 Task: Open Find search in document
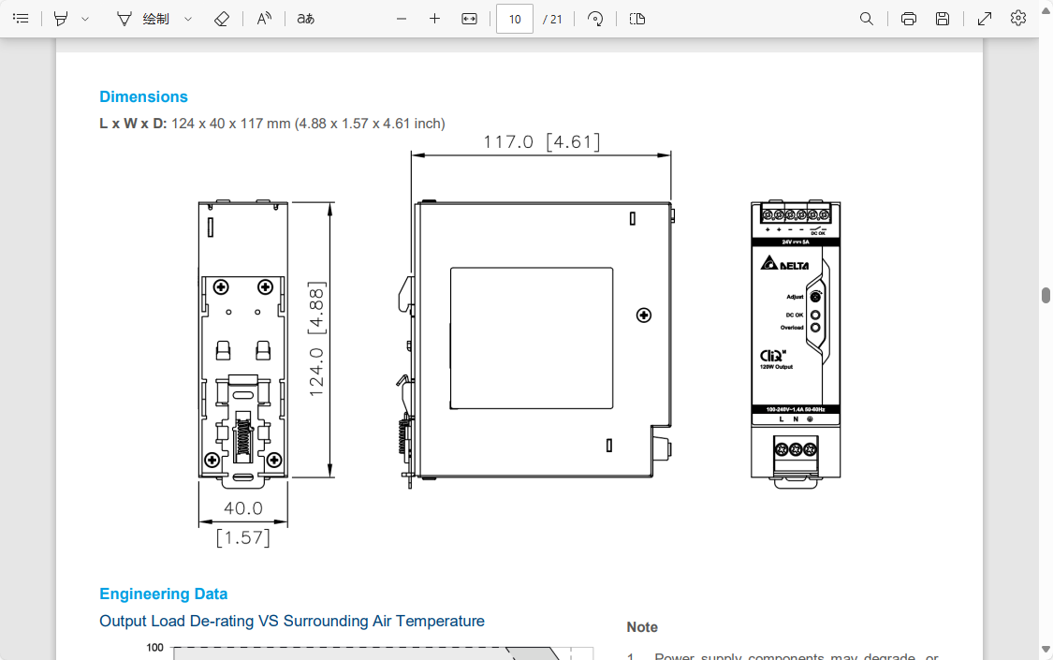[x=867, y=19]
